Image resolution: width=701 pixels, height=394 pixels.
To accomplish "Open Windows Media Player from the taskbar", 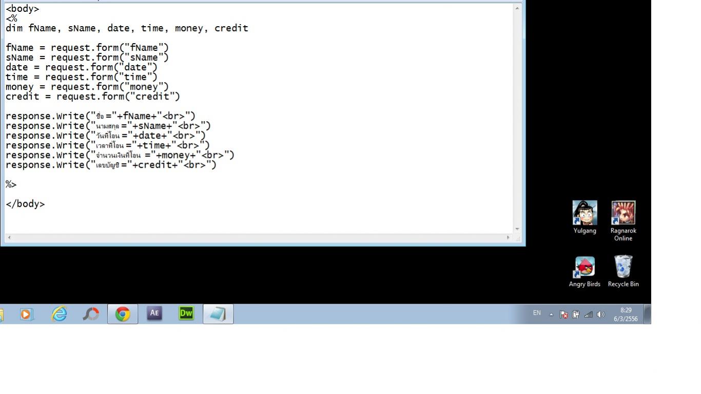I will (27, 314).
